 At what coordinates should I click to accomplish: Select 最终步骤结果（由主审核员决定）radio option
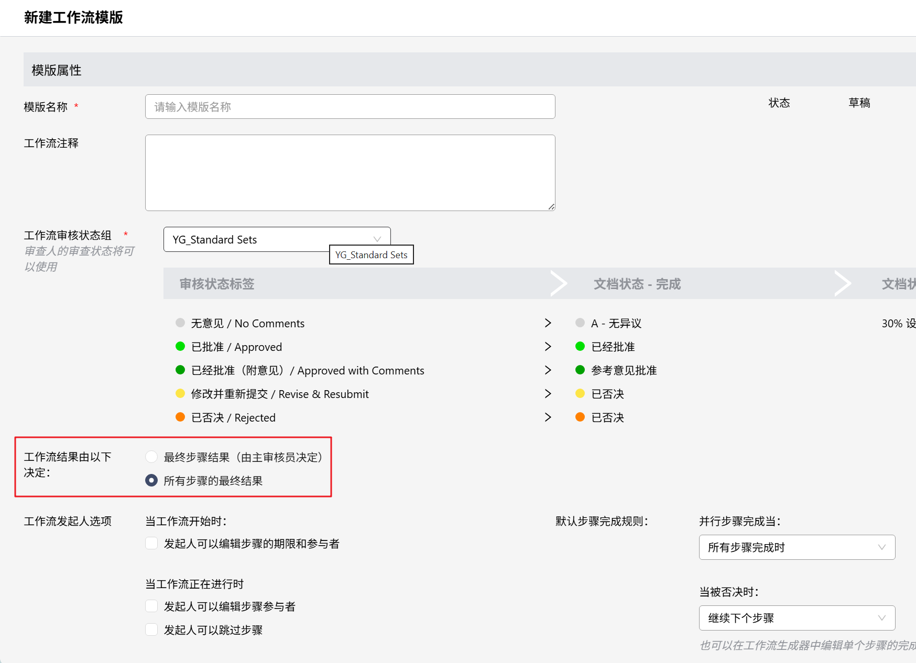tap(151, 457)
